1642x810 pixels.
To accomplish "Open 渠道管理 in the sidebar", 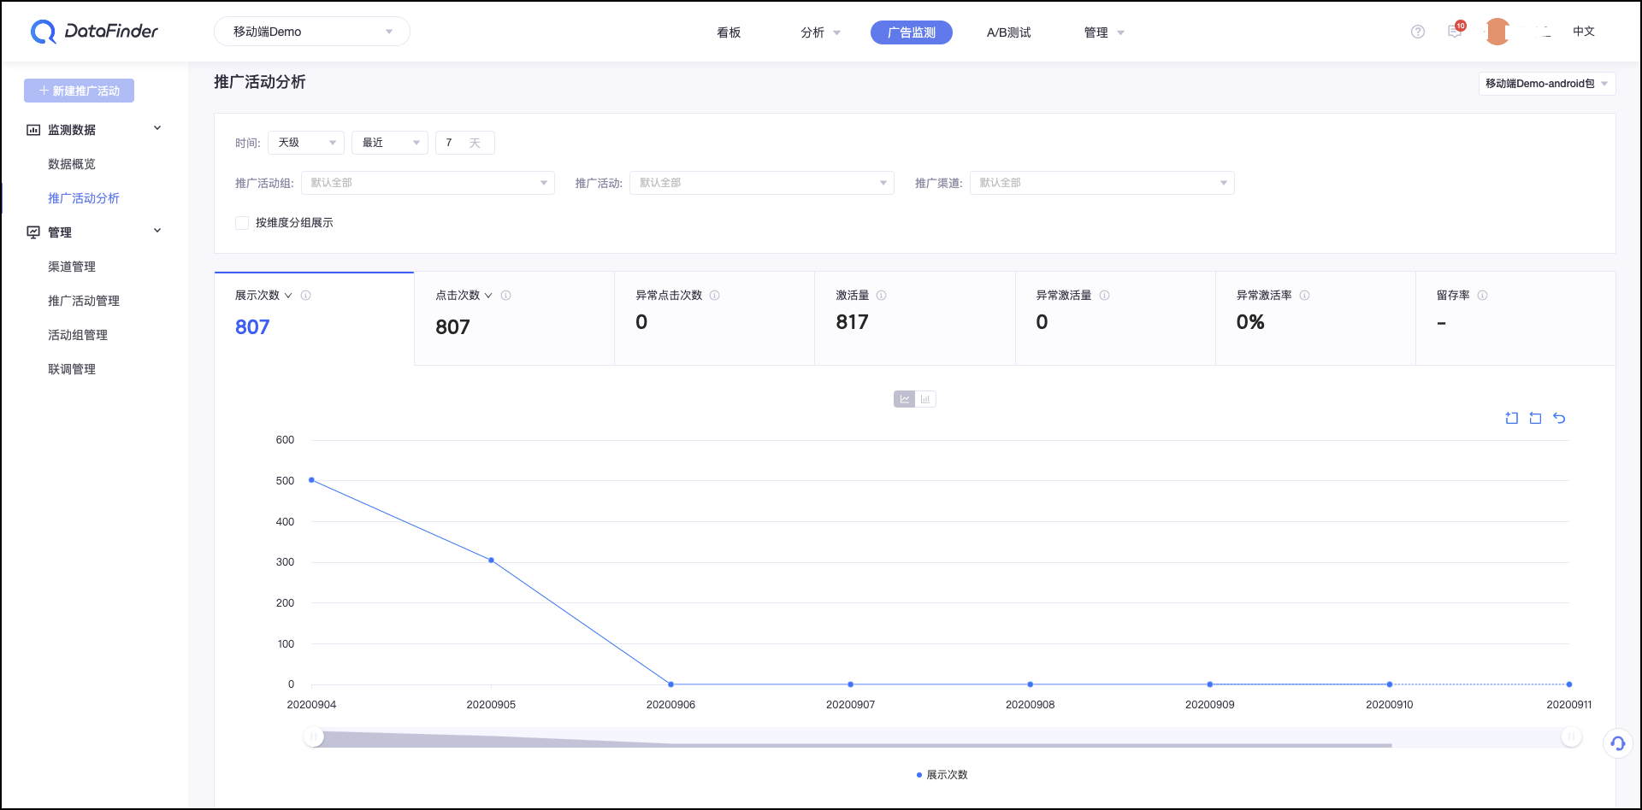I will pyautogui.click(x=72, y=267).
